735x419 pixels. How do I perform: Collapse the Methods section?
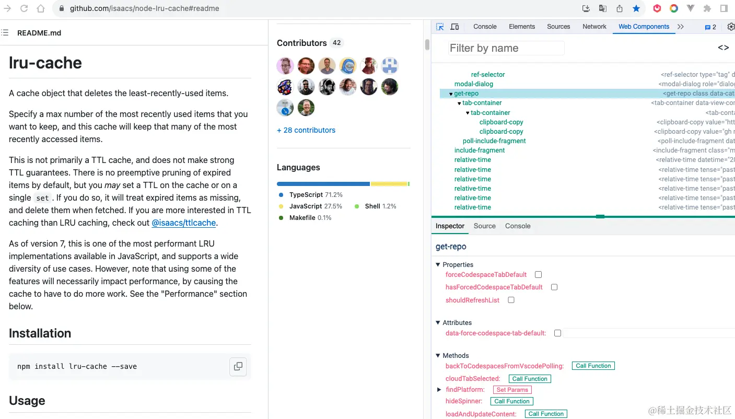pyautogui.click(x=438, y=355)
